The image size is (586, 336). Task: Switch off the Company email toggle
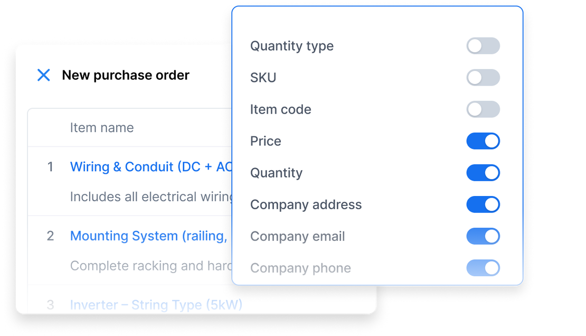[x=483, y=236]
